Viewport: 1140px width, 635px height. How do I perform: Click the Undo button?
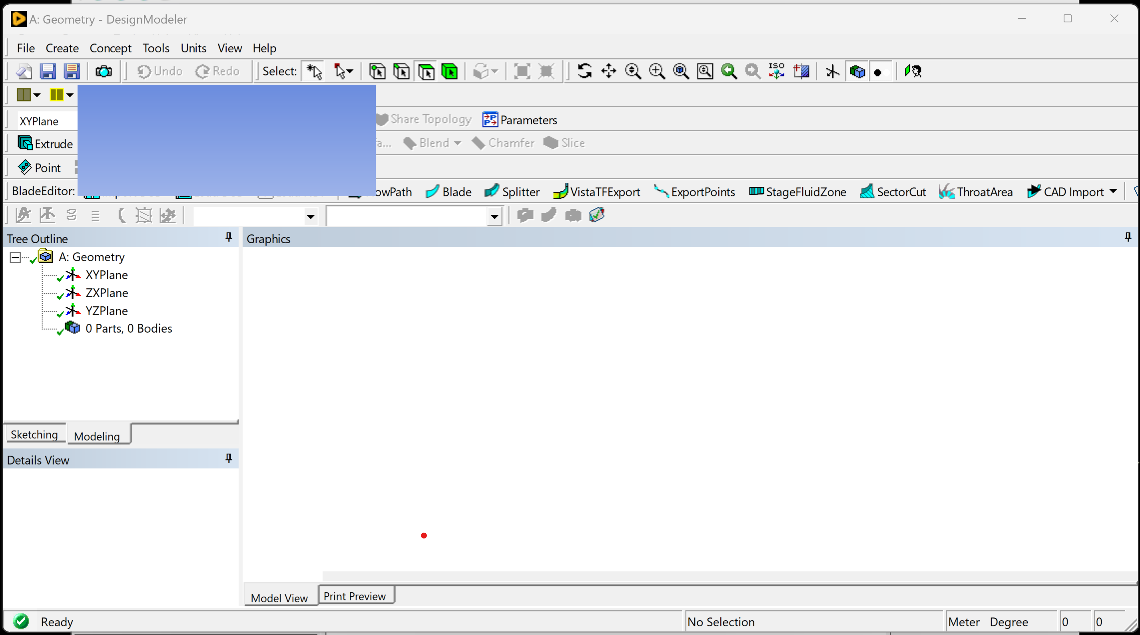(159, 71)
